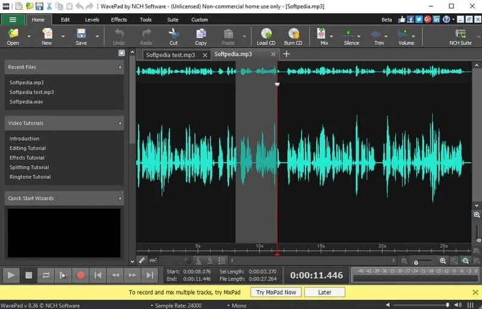Click the Try MixPad Now button
The height and width of the screenshot is (309, 482).
pyautogui.click(x=276, y=292)
